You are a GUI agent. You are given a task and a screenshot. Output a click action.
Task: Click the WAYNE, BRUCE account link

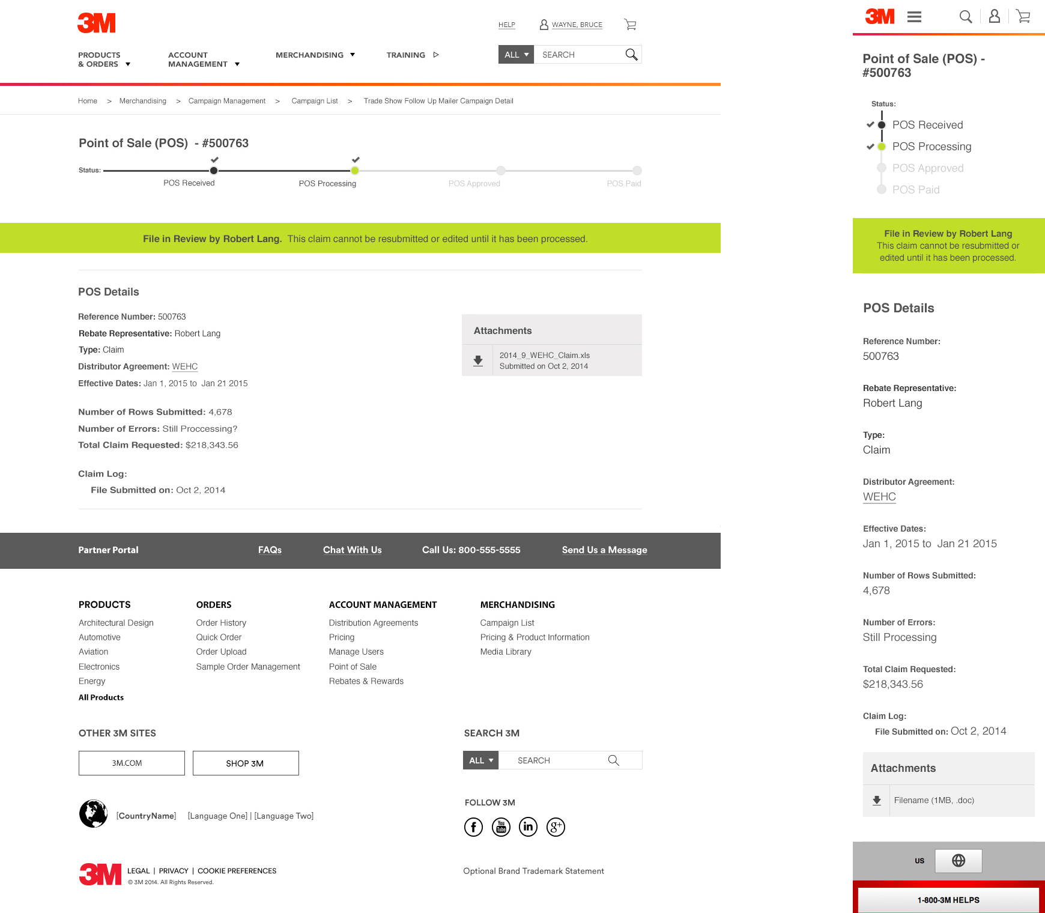point(577,25)
